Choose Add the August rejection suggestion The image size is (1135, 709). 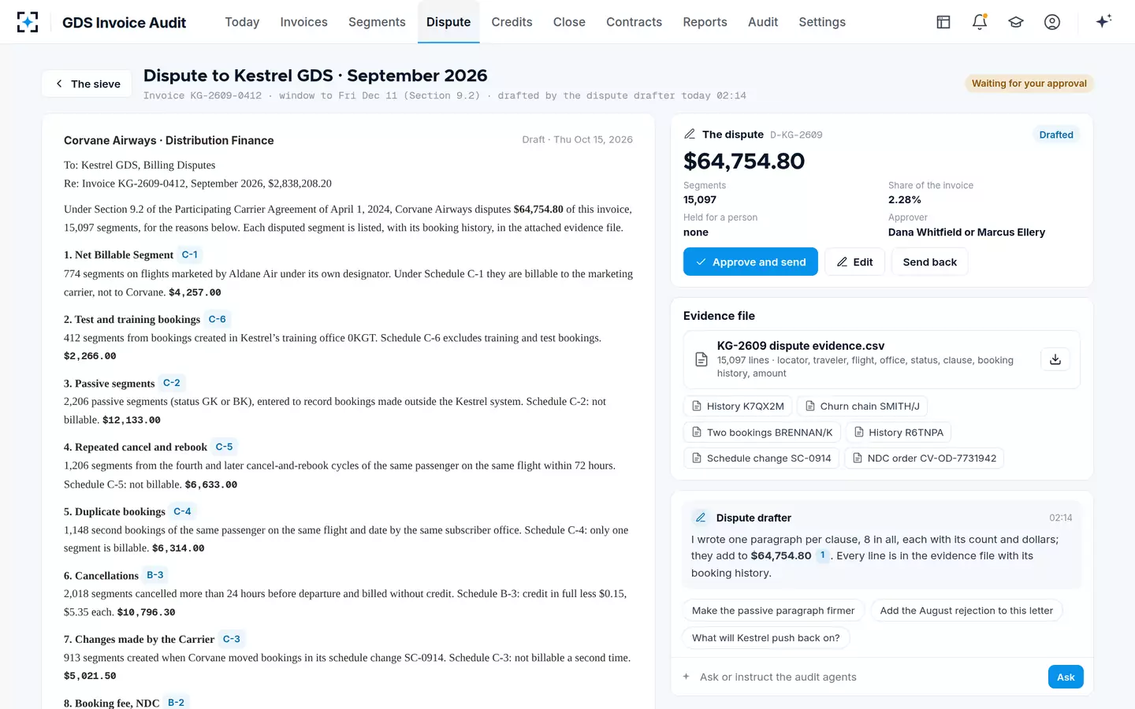(966, 611)
